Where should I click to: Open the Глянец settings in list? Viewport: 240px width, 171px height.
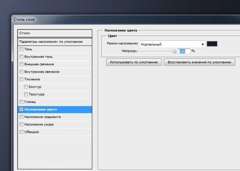click(30, 102)
